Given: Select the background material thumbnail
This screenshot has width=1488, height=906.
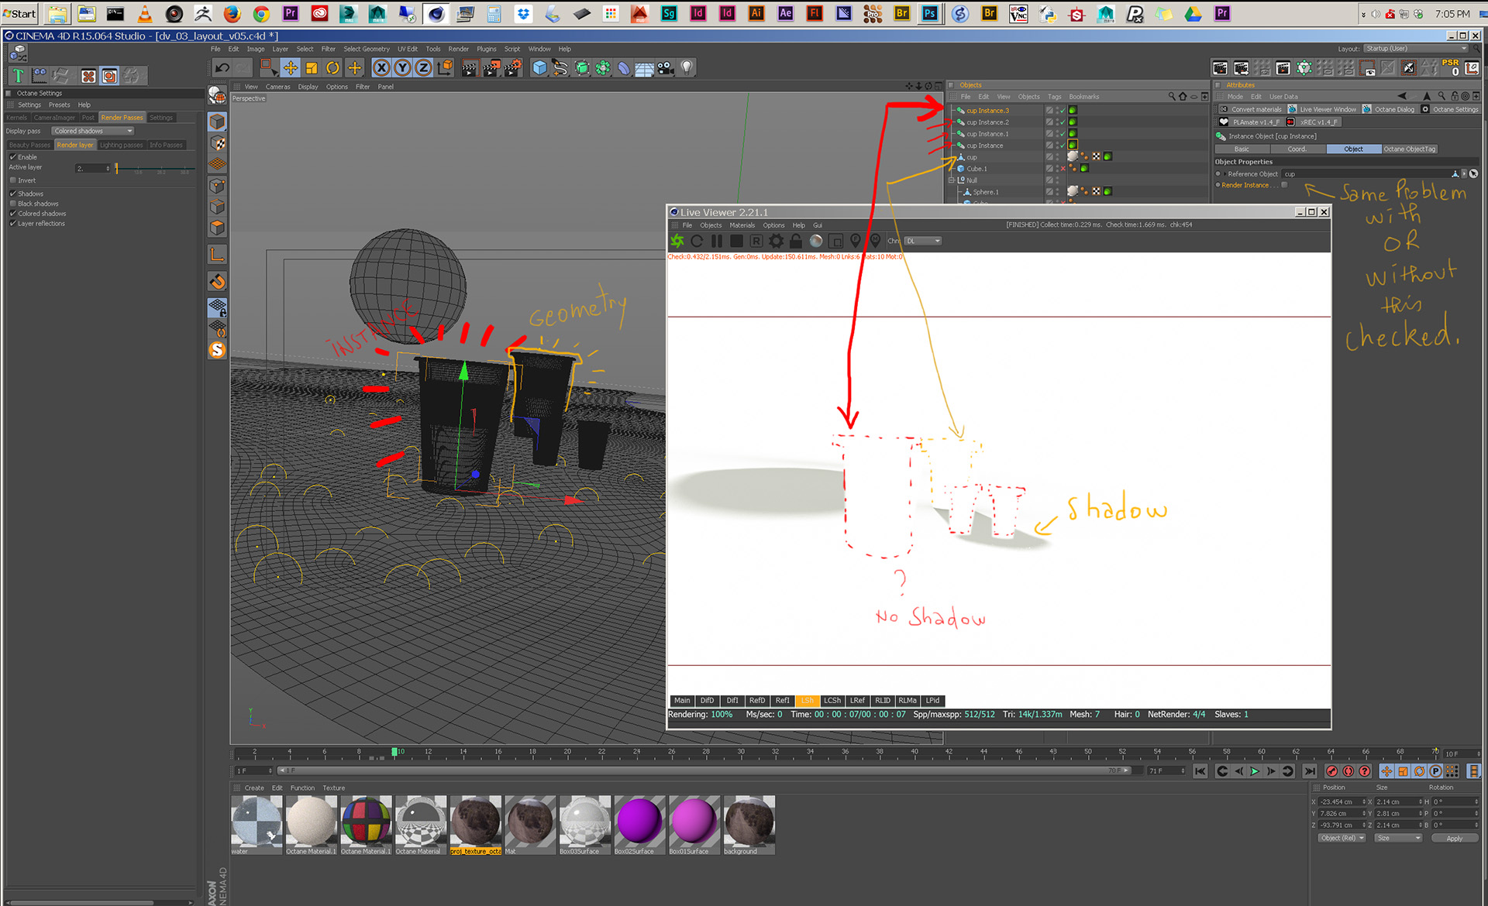Looking at the screenshot, I should (749, 825).
